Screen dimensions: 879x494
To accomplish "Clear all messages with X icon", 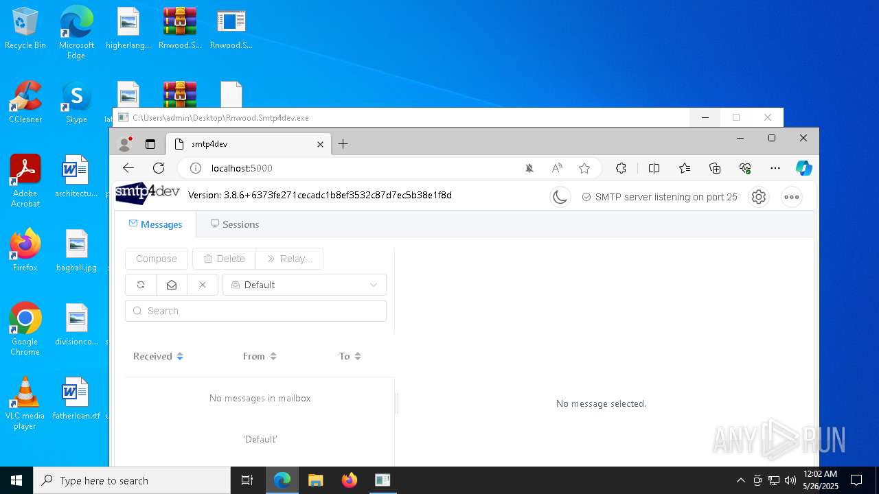I will pyautogui.click(x=203, y=285).
